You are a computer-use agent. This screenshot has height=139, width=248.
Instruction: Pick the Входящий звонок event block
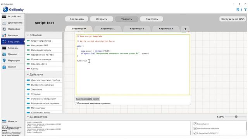44,50
